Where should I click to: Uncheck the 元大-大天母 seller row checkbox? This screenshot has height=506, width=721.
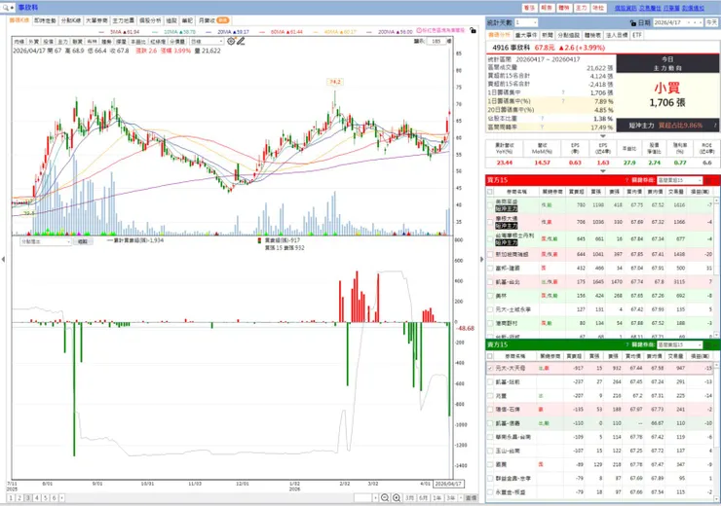click(x=490, y=368)
